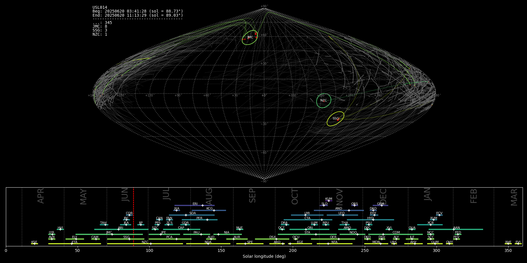Select the GEM shower label in timeline
Viewport: 527px width, 263px height.
pyautogui.click(x=381, y=204)
